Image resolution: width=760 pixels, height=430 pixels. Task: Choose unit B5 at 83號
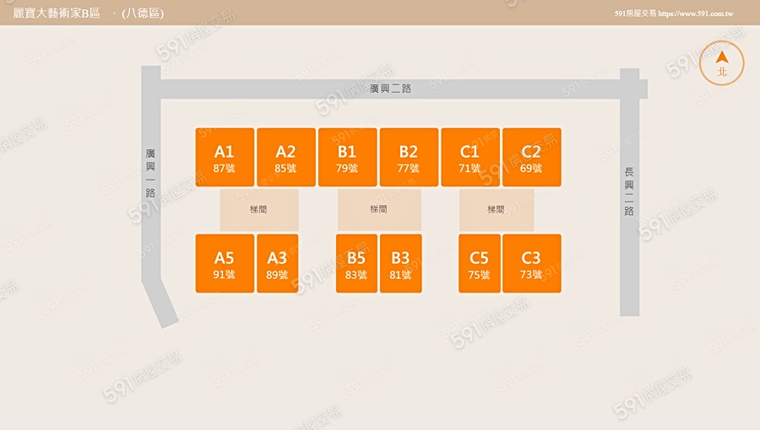(356, 264)
